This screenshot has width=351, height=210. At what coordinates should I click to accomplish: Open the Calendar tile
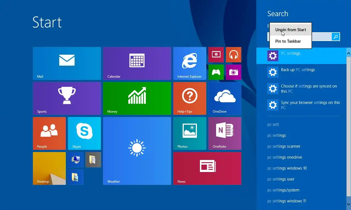(137, 63)
